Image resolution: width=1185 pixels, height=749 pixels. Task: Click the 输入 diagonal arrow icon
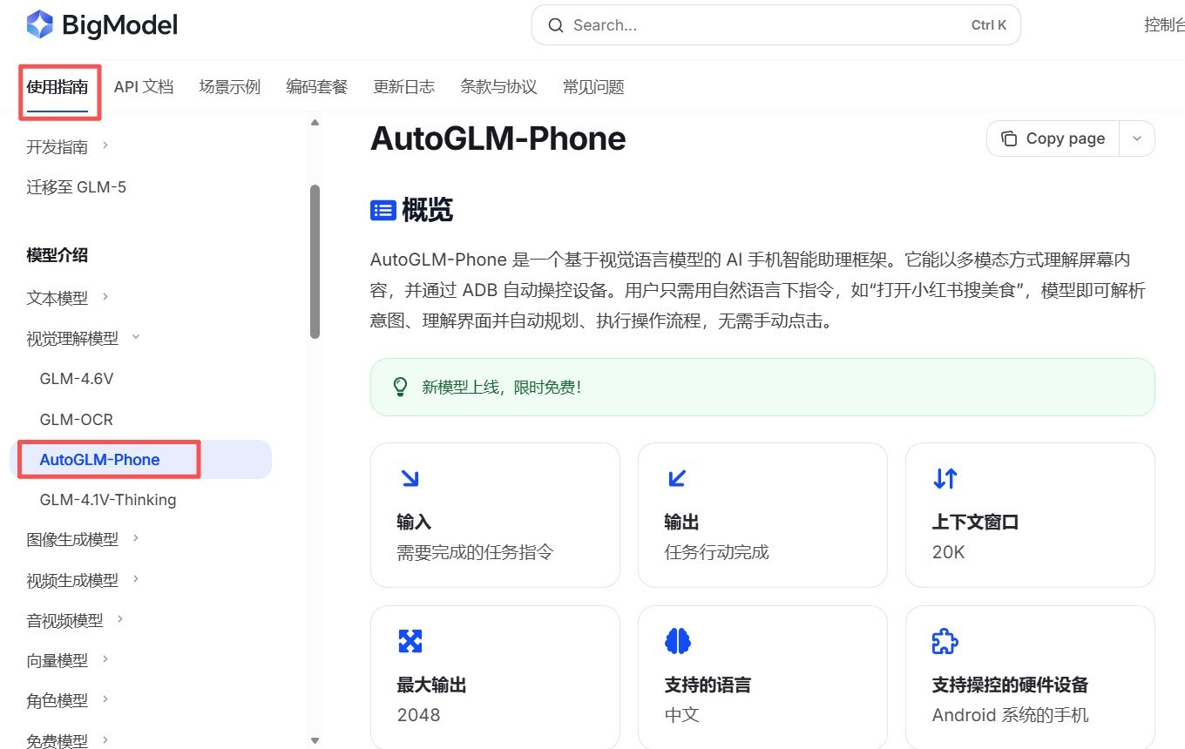(x=410, y=477)
